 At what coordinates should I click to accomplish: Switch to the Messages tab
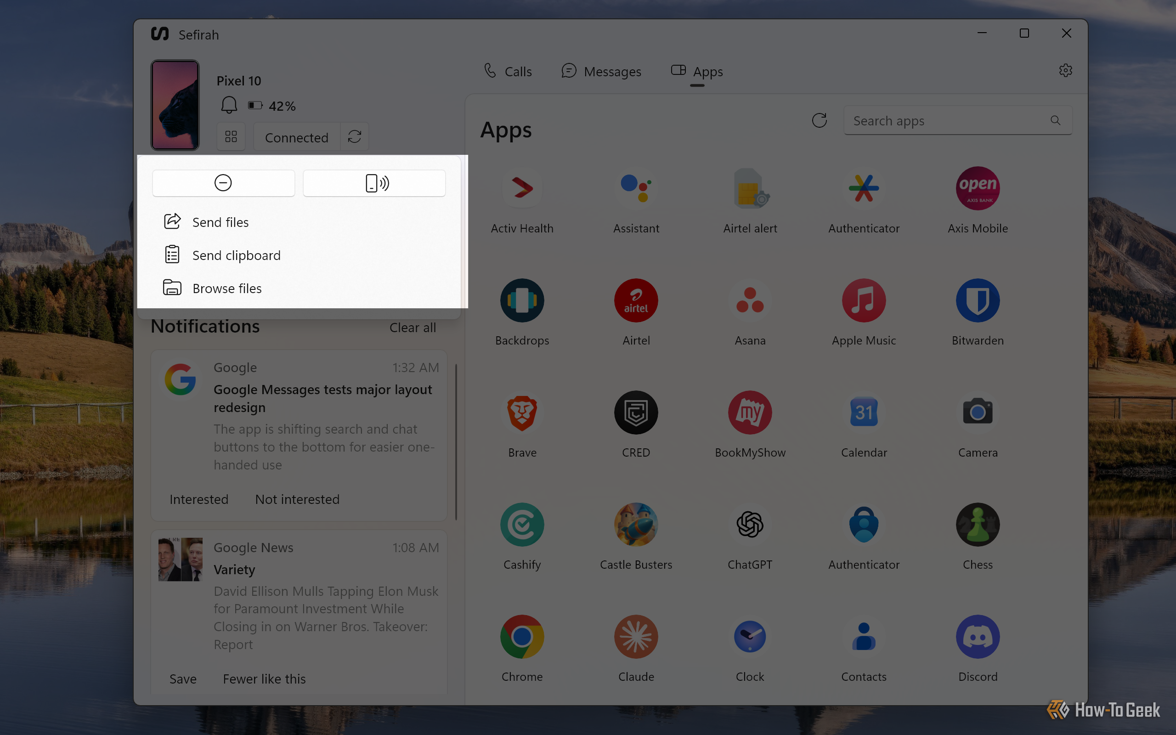[601, 72]
